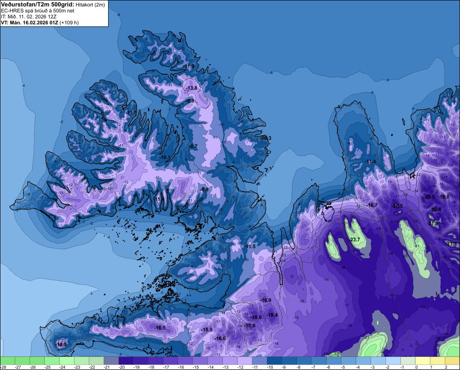
Task: Click the -13.8 temperature value
Action: tap(191, 88)
